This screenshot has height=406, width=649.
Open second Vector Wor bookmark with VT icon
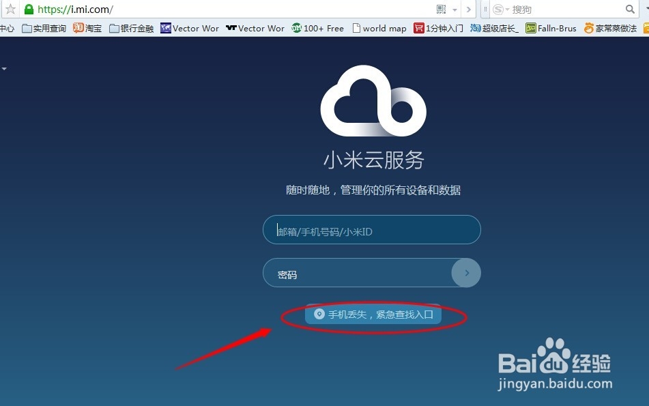[255, 28]
